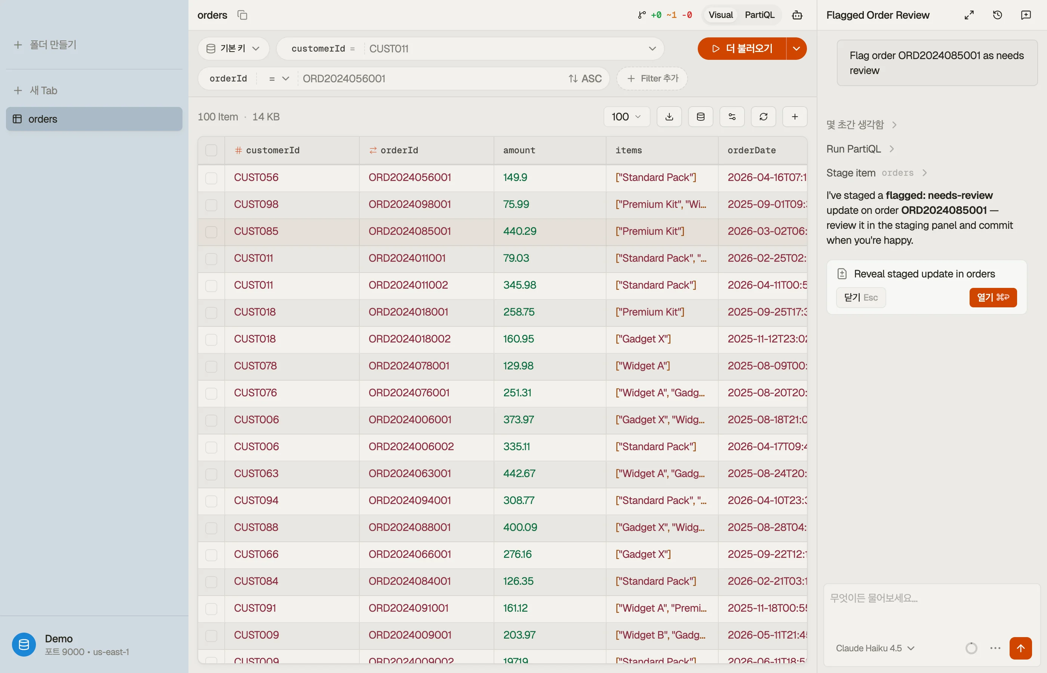
Task: Start new chat icon
Action: pyautogui.click(x=1026, y=15)
